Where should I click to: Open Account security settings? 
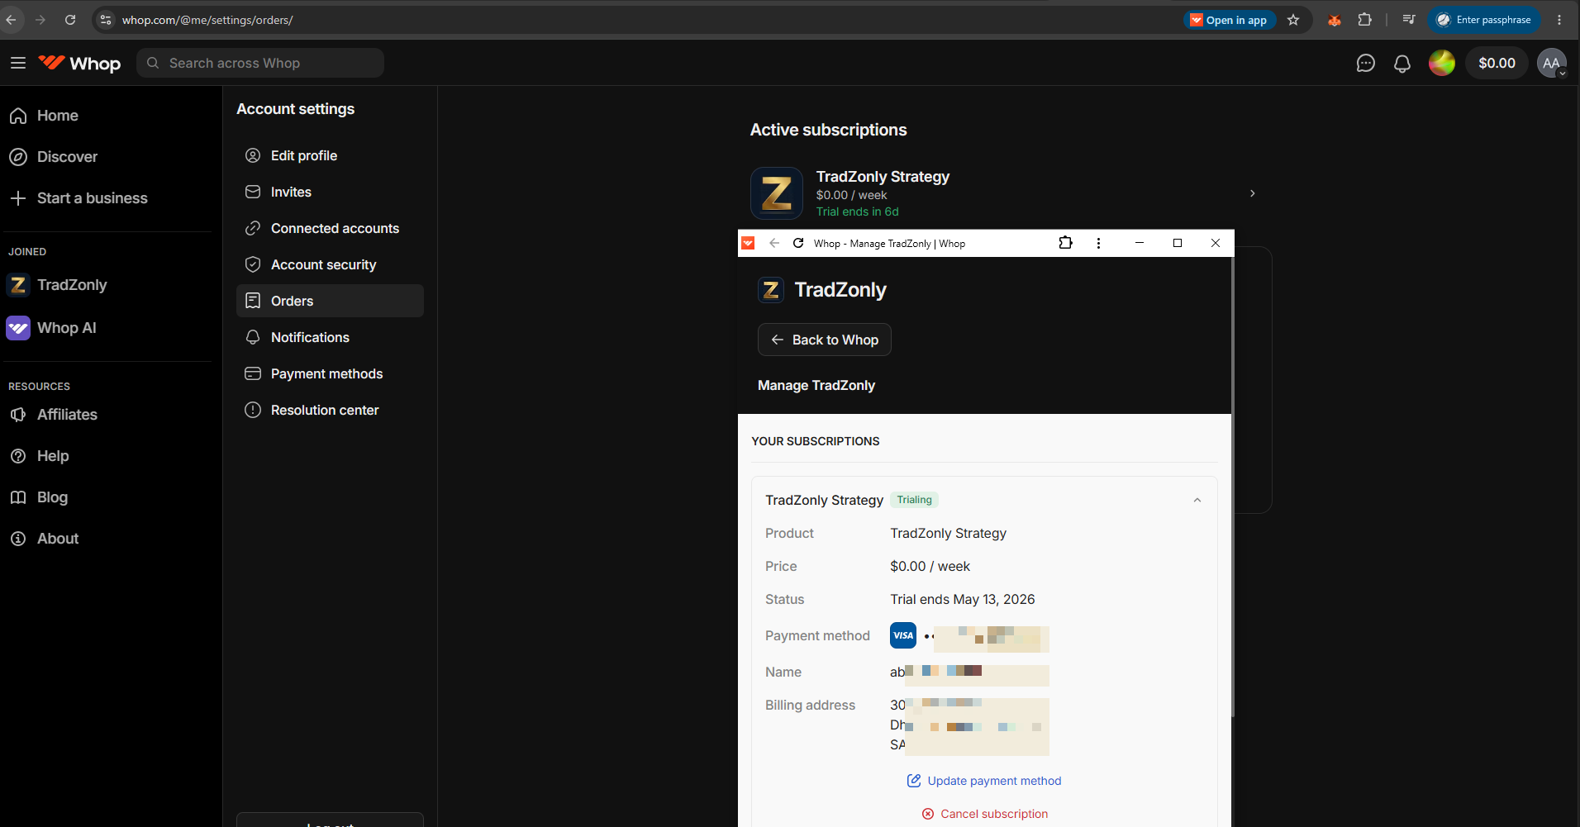[330, 264]
